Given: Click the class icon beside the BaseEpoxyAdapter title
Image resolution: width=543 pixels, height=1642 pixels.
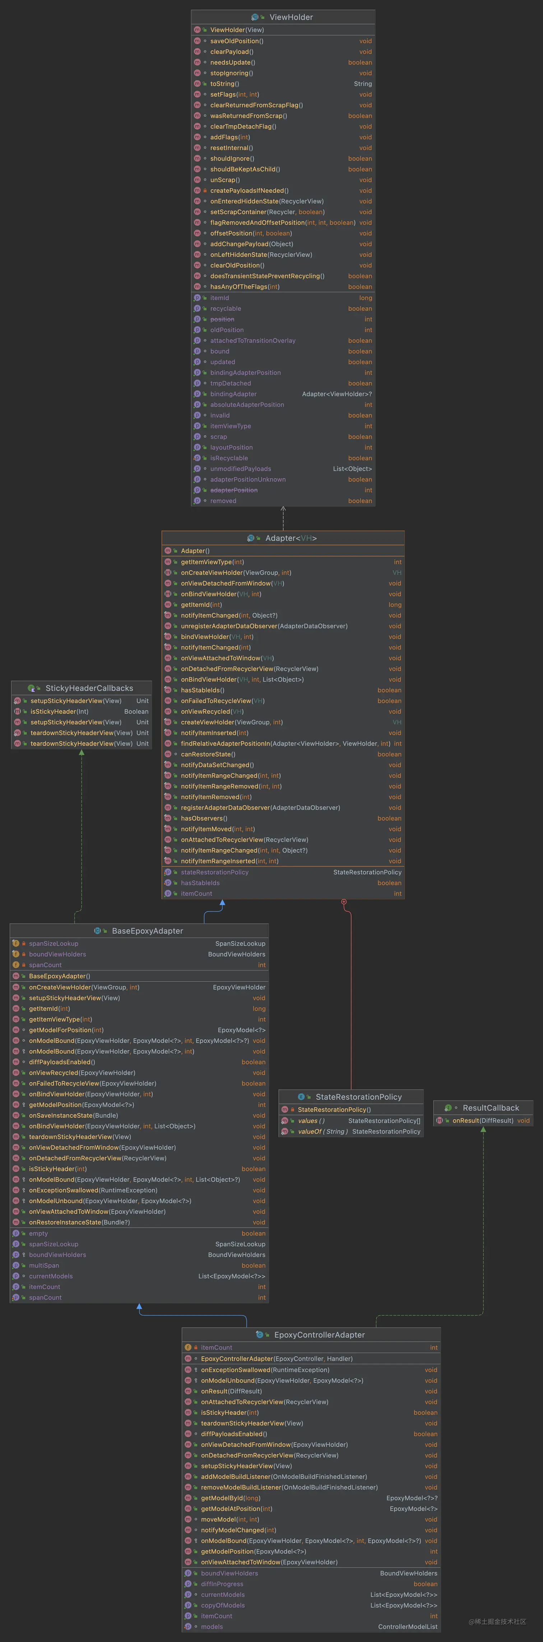Looking at the screenshot, I should 98,931.
